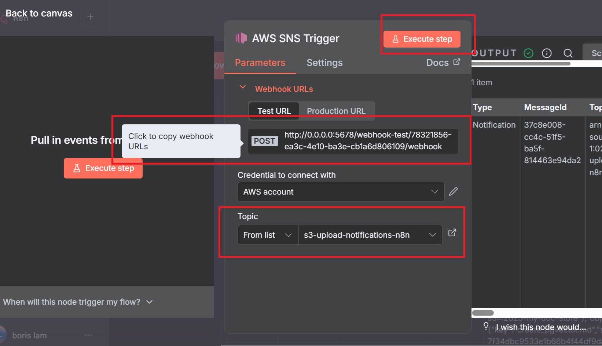Click the POST method badge
This screenshot has width=602, height=346.
click(x=264, y=141)
